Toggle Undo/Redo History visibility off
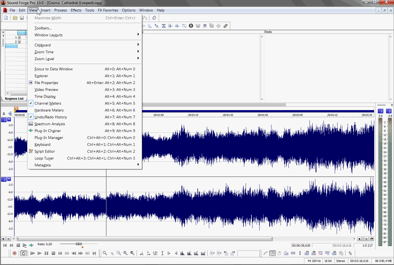Screen dimensions: 394x265 coord(50,117)
